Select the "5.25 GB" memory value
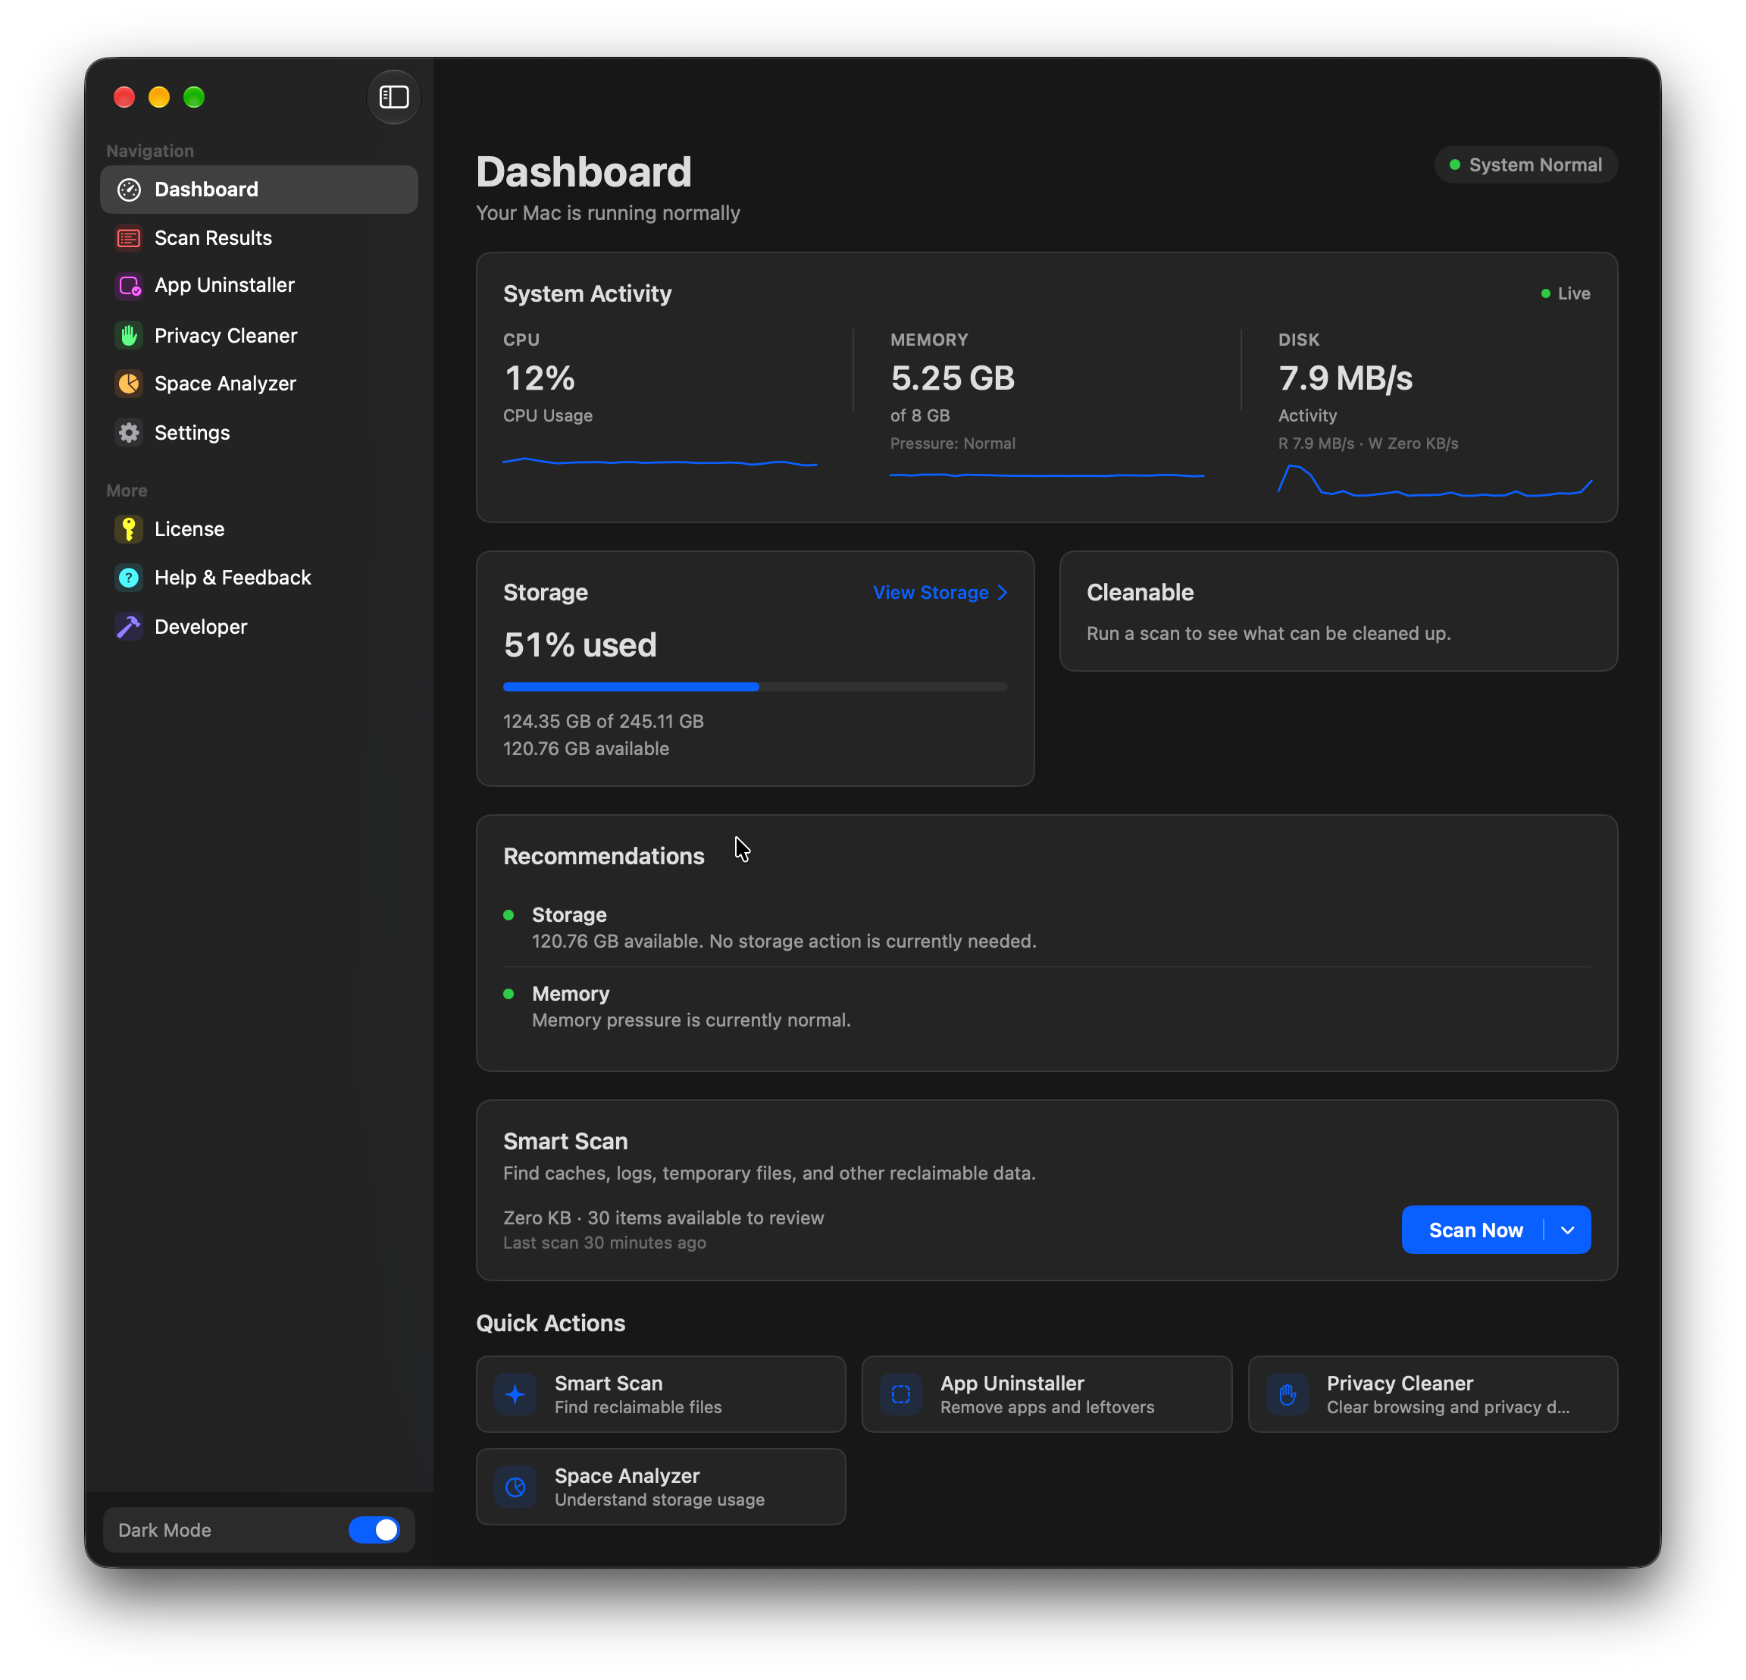The height and width of the screenshot is (1680, 1746). click(953, 378)
